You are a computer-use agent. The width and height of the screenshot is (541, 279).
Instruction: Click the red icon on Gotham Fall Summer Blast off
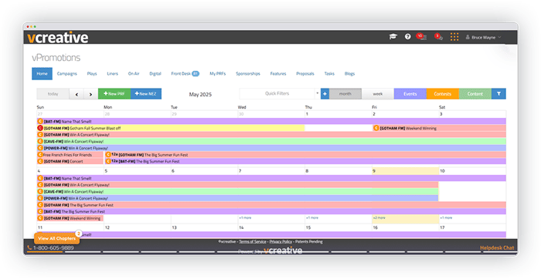40,128
